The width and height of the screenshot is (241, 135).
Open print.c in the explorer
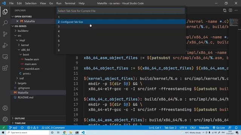pos(27,73)
